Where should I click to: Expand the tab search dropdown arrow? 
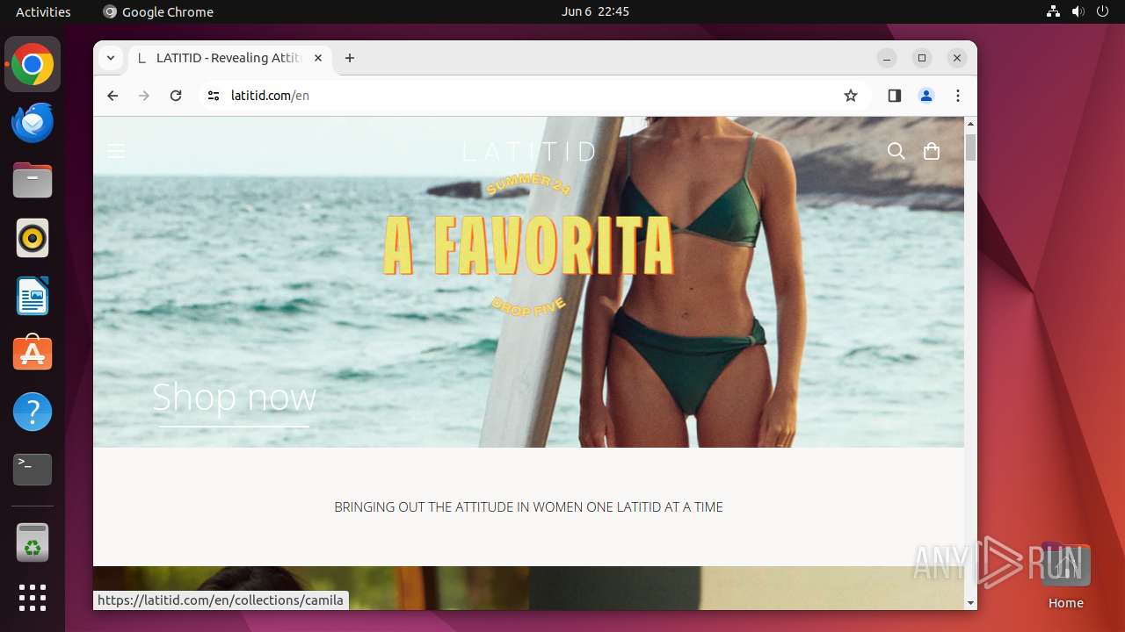coord(110,58)
